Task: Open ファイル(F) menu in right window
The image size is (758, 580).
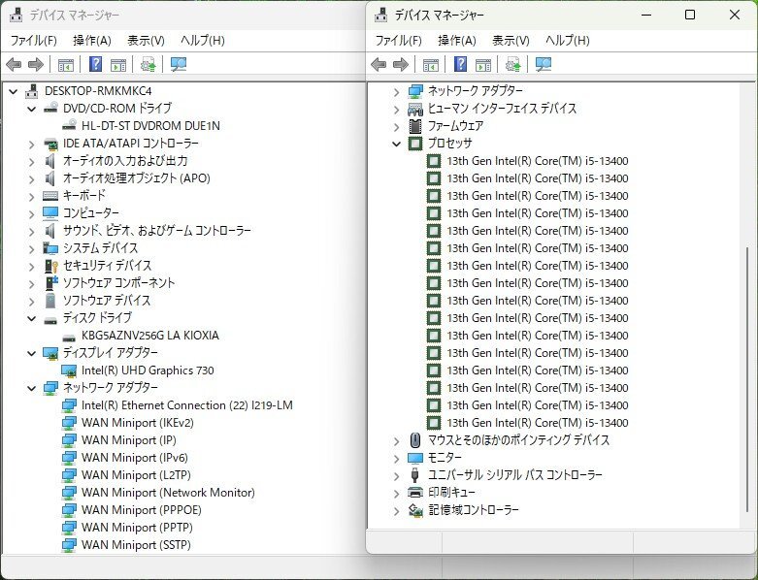Action: point(398,41)
